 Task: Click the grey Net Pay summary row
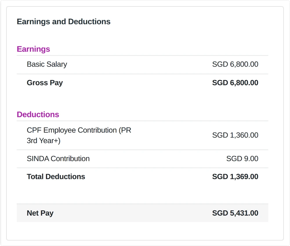[142, 213]
